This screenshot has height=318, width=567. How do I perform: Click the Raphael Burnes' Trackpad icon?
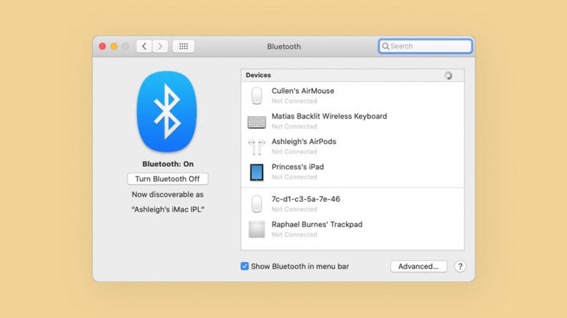click(257, 229)
